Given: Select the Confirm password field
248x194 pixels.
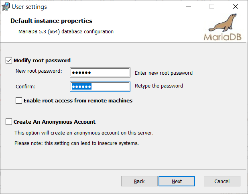Looking at the screenshot, I should tap(100, 86).
